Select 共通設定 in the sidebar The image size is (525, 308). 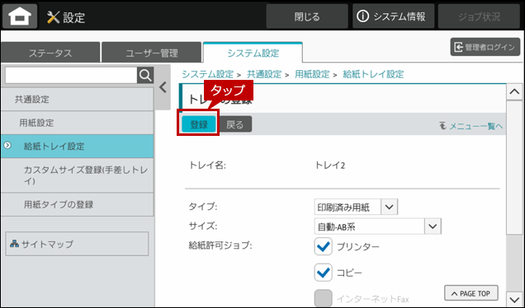[77, 99]
